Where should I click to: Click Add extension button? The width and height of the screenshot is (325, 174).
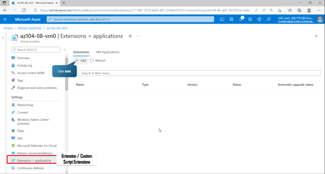(81, 61)
